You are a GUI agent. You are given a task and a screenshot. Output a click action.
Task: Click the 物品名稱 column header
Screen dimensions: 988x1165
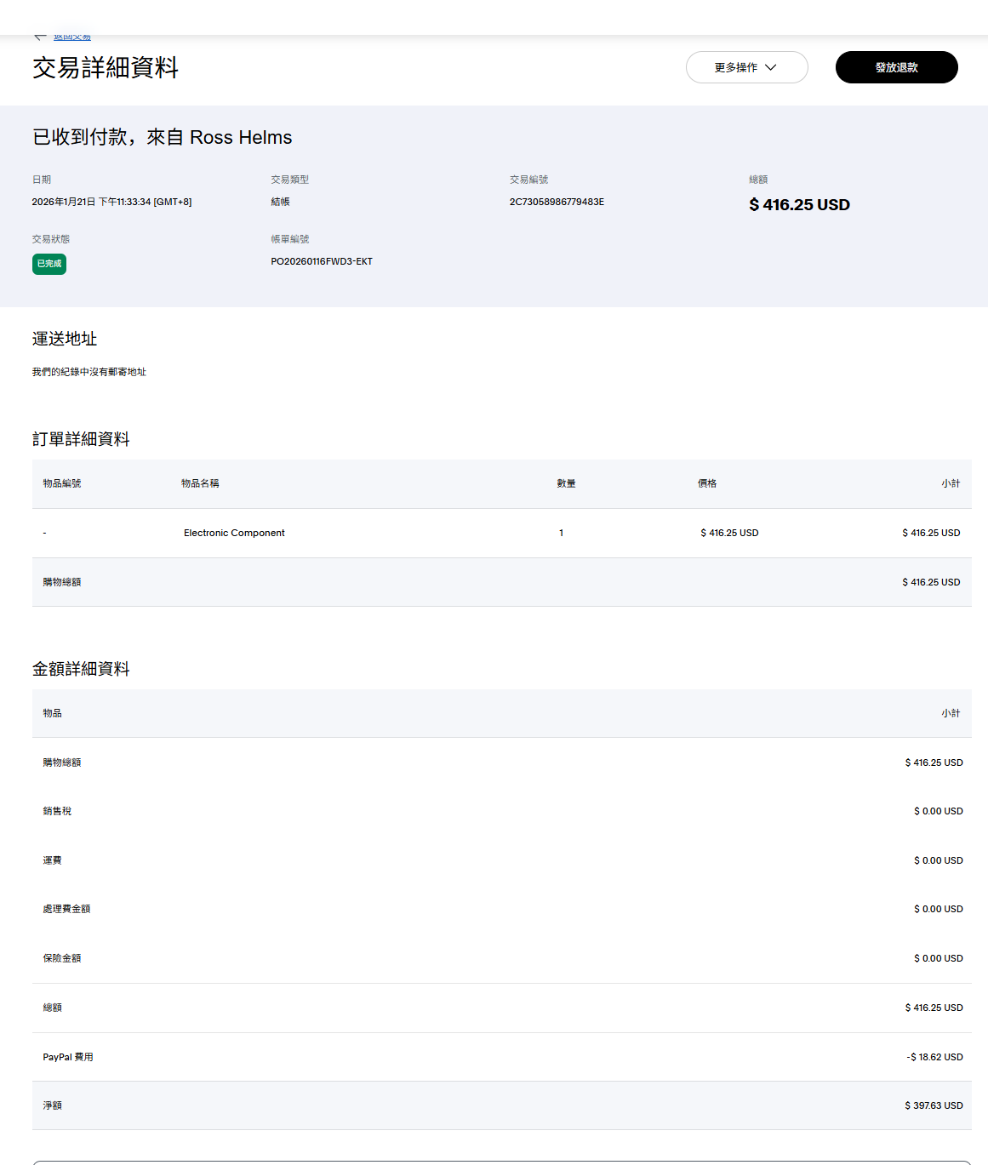tap(200, 483)
